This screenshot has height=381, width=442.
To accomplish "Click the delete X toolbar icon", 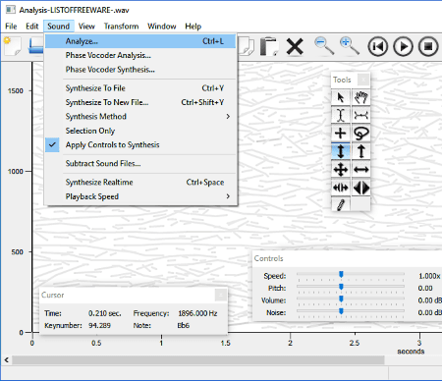I will tap(295, 46).
